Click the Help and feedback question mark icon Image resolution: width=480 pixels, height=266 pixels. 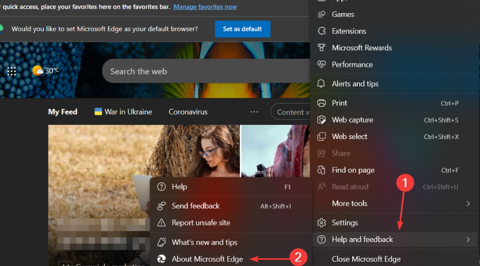pos(321,239)
